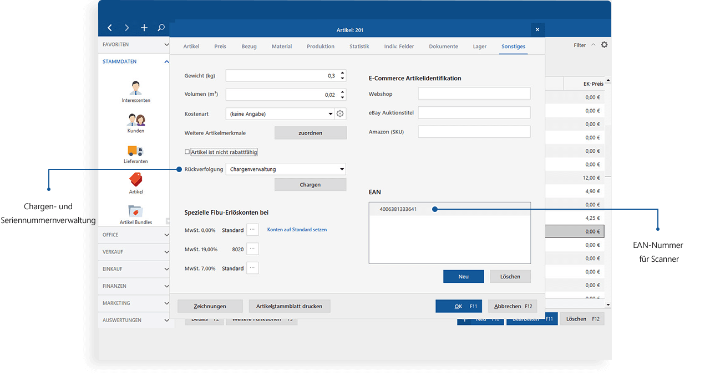Click the eBay Auktionstitel input field
710x378 pixels.
coord(474,113)
